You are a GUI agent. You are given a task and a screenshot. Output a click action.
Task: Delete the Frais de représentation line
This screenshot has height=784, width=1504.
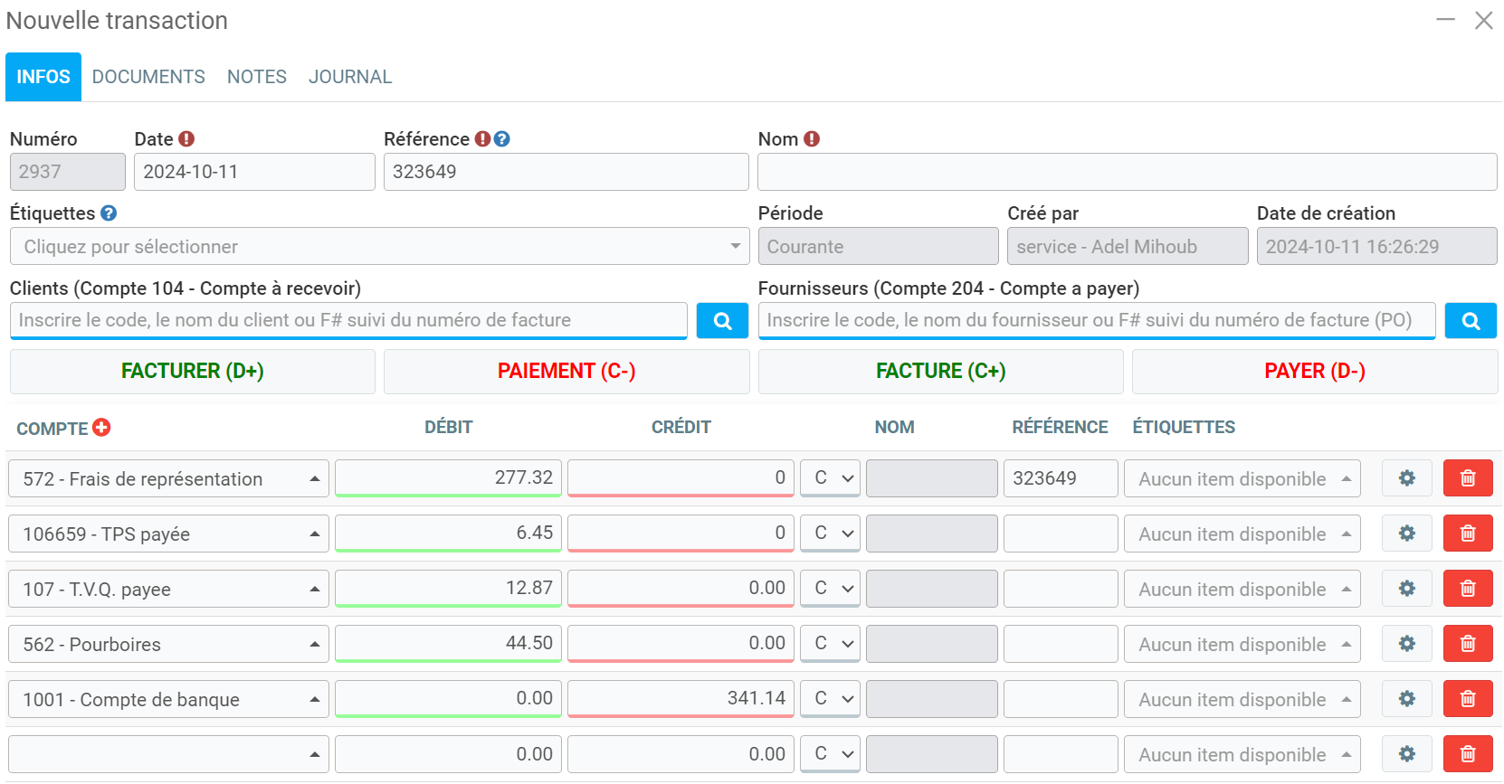[x=1467, y=478]
